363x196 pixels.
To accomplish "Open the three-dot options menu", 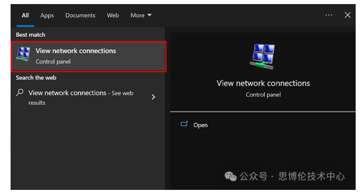I will tap(329, 15).
